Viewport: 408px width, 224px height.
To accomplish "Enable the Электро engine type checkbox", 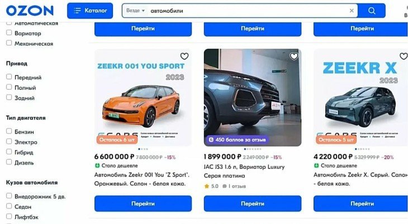I will [x=9, y=142].
